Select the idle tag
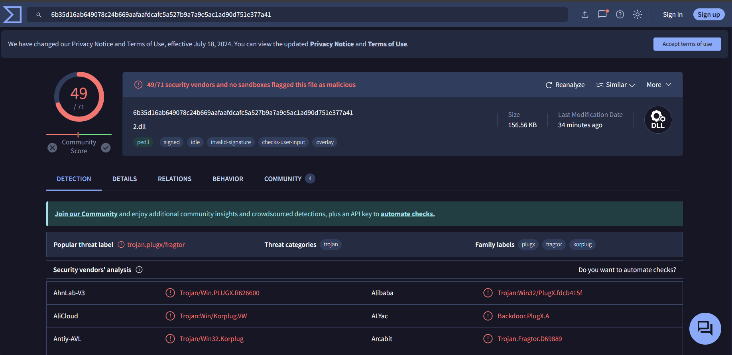732x355 pixels. [195, 142]
